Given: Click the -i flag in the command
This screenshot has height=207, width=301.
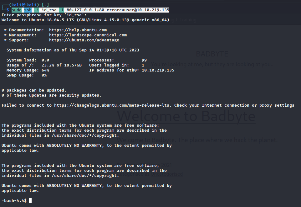Looking at the screenshot, I should [x=37, y=10].
